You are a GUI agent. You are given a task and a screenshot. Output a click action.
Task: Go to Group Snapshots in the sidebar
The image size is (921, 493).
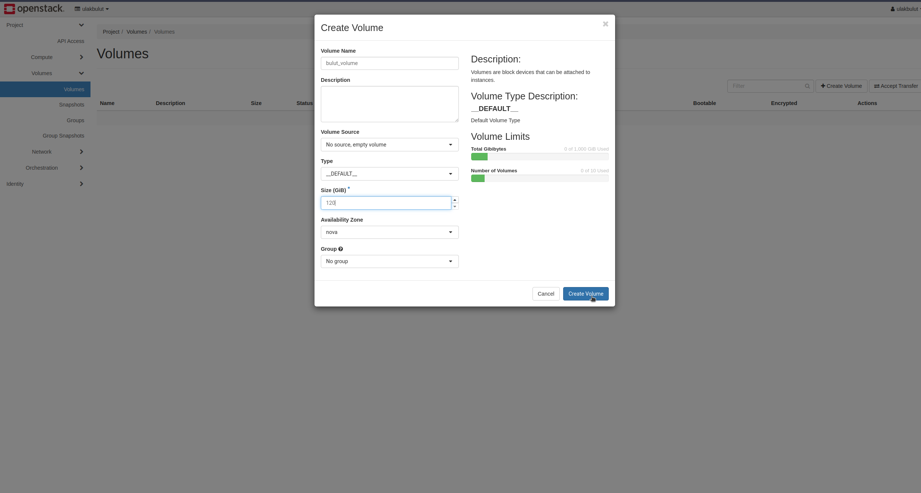tap(63, 136)
